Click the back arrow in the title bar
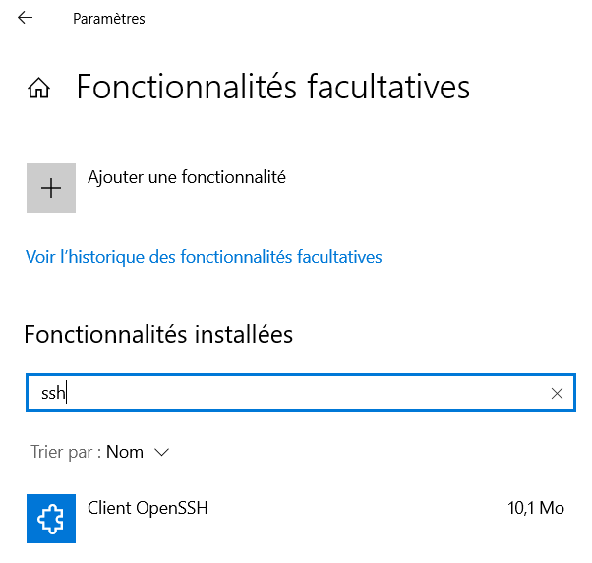 point(26,18)
